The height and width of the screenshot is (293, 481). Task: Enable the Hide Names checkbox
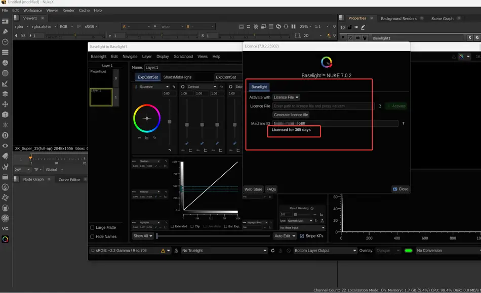[92, 236]
